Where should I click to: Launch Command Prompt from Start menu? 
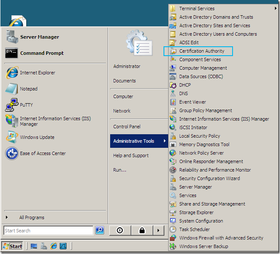click(55, 53)
